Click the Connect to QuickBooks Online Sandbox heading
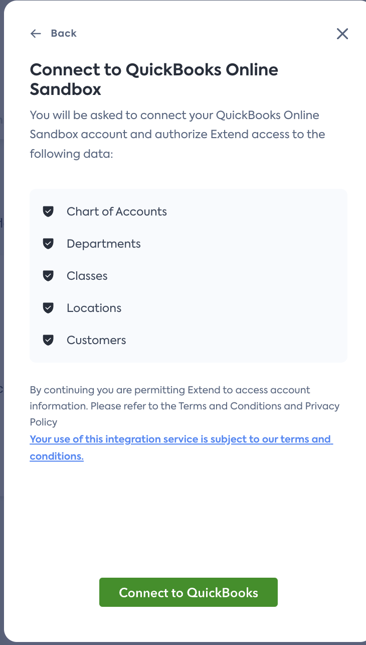This screenshot has width=366, height=645. [x=154, y=79]
